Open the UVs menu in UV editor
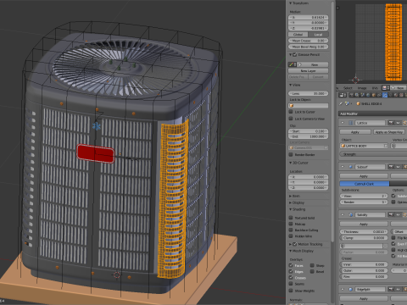 [375, 88]
